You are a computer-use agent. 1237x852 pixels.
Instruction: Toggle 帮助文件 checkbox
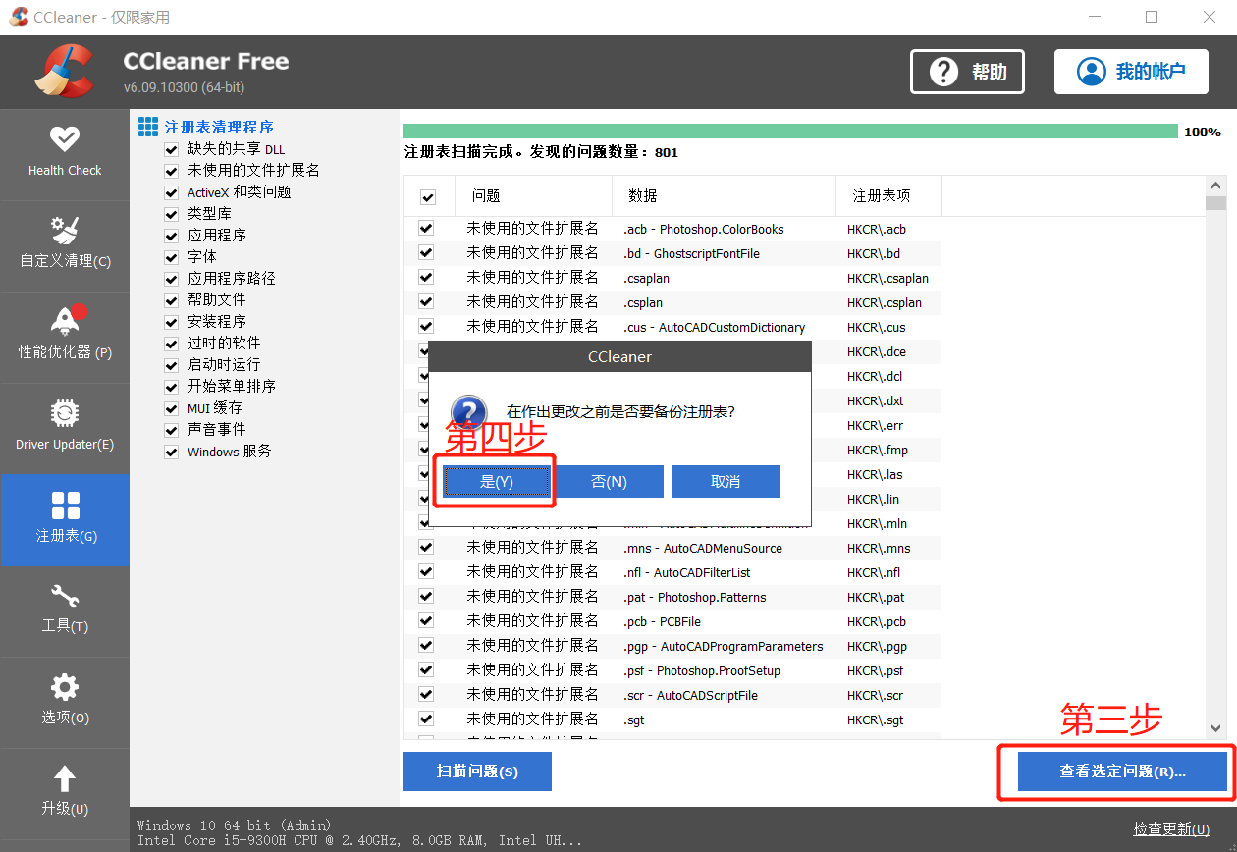pyautogui.click(x=171, y=300)
